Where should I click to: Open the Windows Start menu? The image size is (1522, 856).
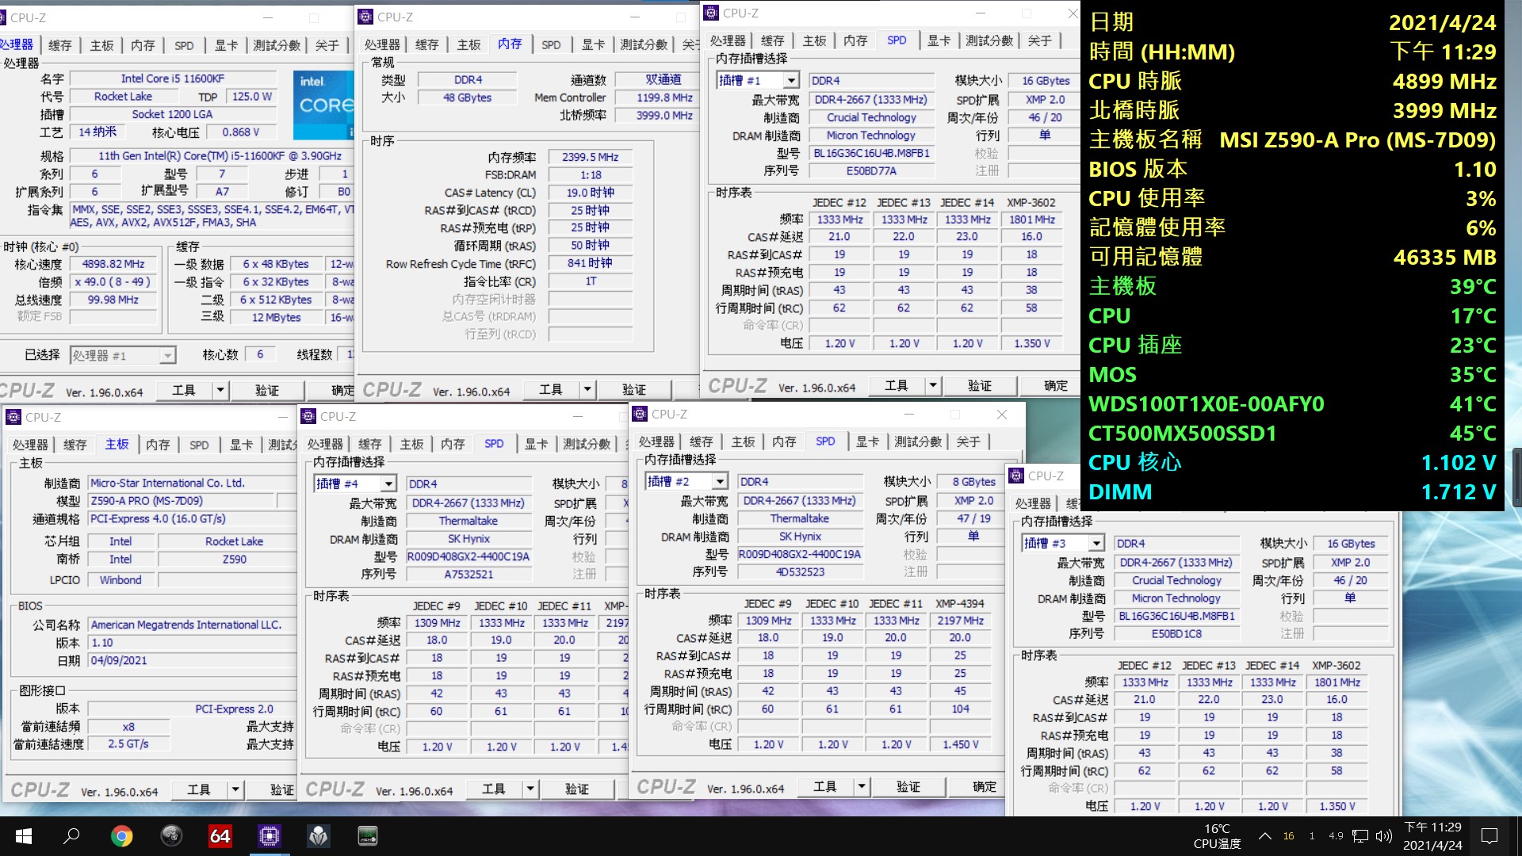pos(24,835)
